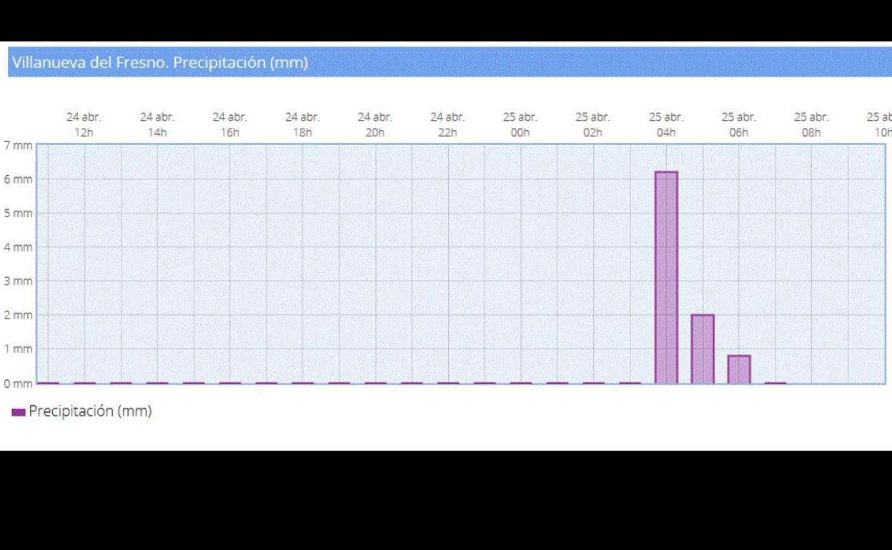Click the Precipitación (mm) legend label
The image size is (892, 550).
coord(90,411)
